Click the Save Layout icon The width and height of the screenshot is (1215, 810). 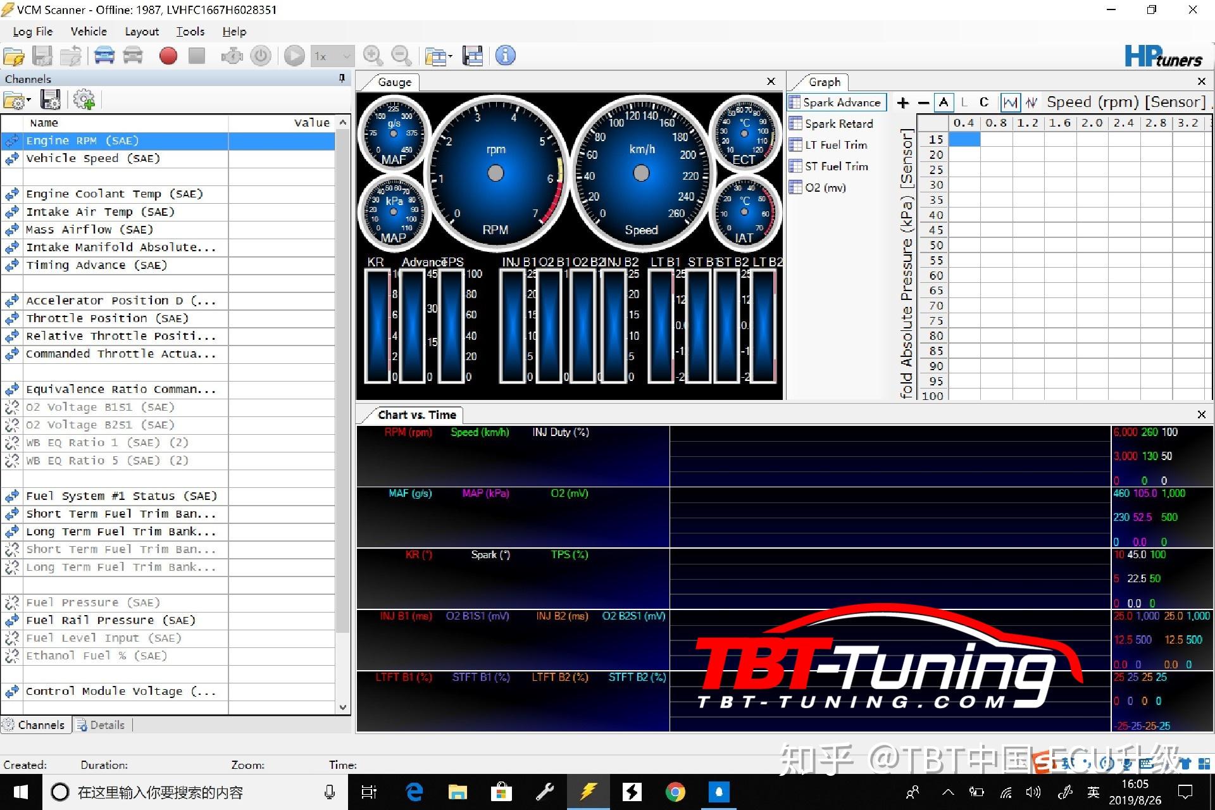472,56
